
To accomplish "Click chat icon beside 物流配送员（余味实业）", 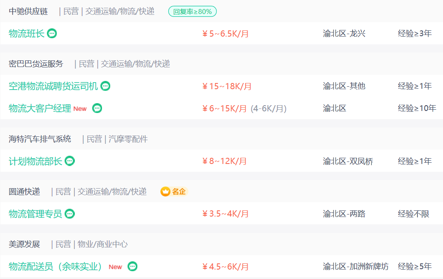I will coord(132,267).
